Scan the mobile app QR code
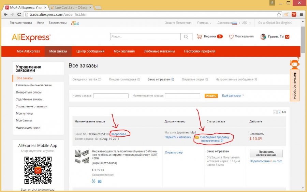The height and width of the screenshot is (192, 307). [x=38, y=170]
